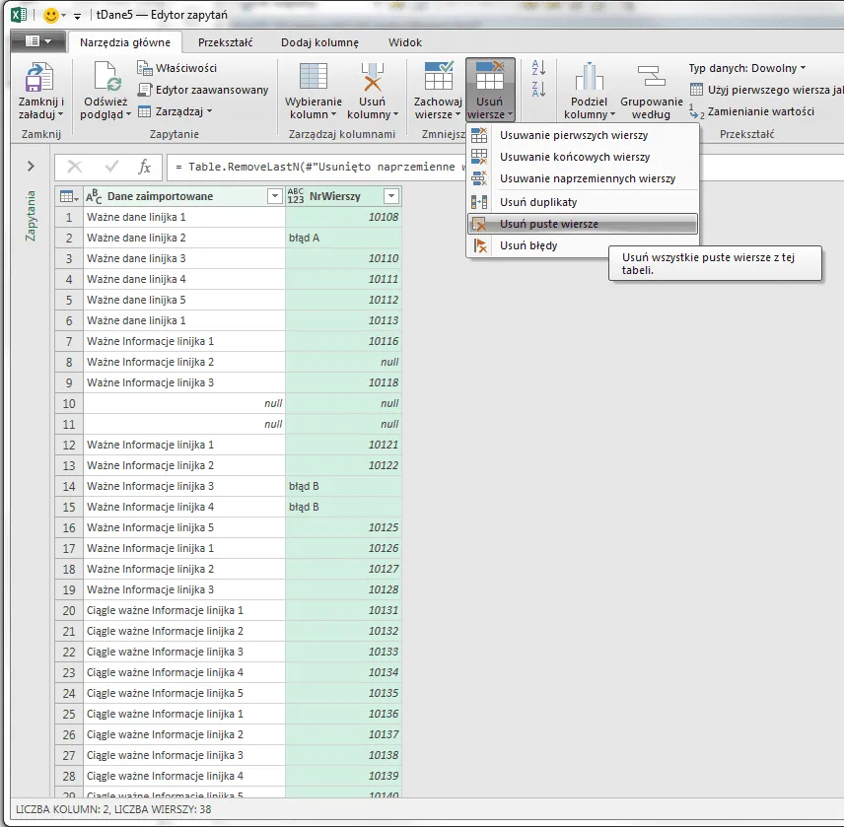Open Właściwości query properties

click(177, 68)
